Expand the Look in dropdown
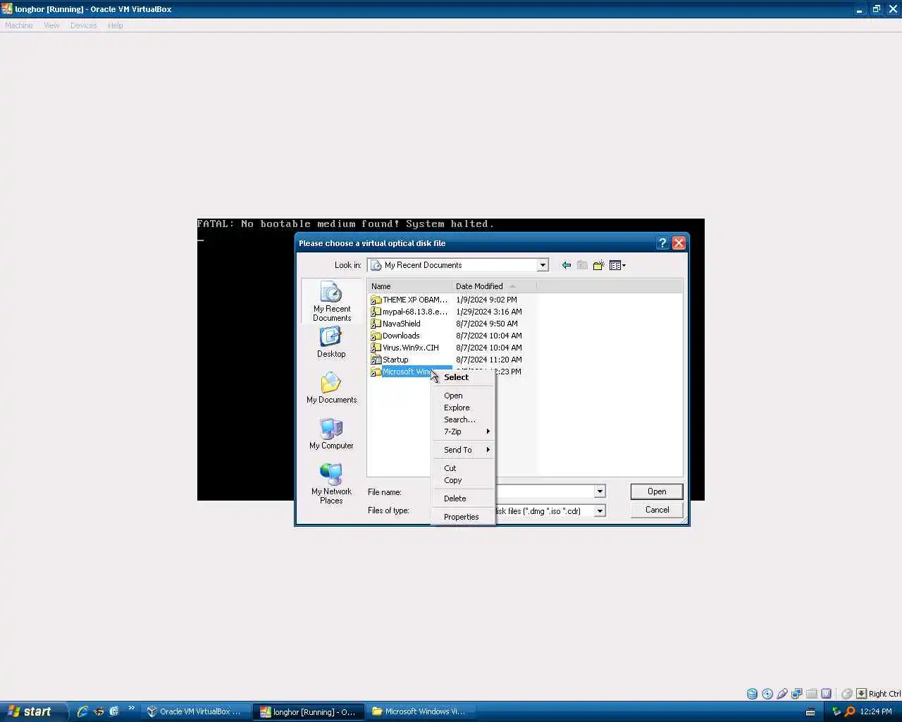Image resolution: width=902 pixels, height=722 pixels. (543, 265)
